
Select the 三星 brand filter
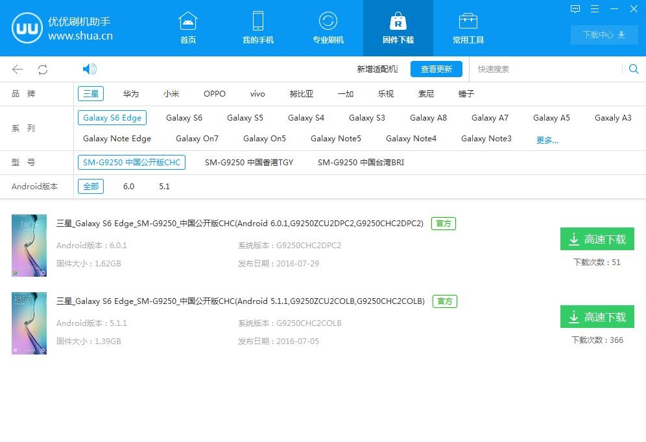(x=91, y=94)
